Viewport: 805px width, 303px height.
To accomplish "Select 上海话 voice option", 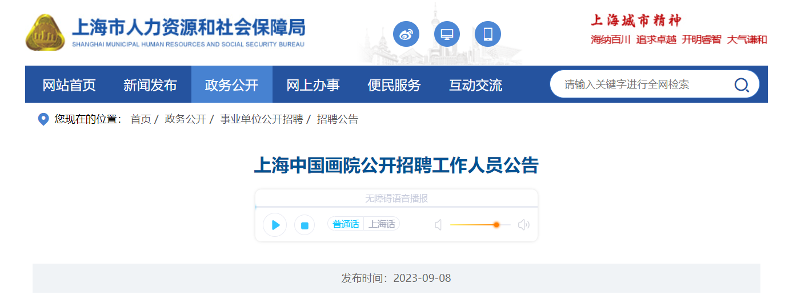I will [x=382, y=224].
